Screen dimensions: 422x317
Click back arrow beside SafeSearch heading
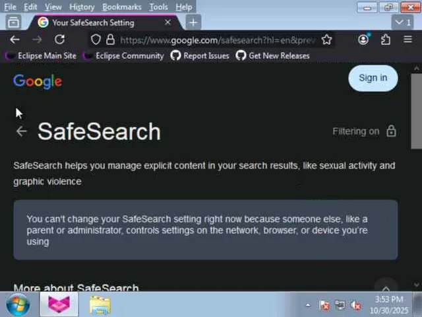[x=21, y=131]
